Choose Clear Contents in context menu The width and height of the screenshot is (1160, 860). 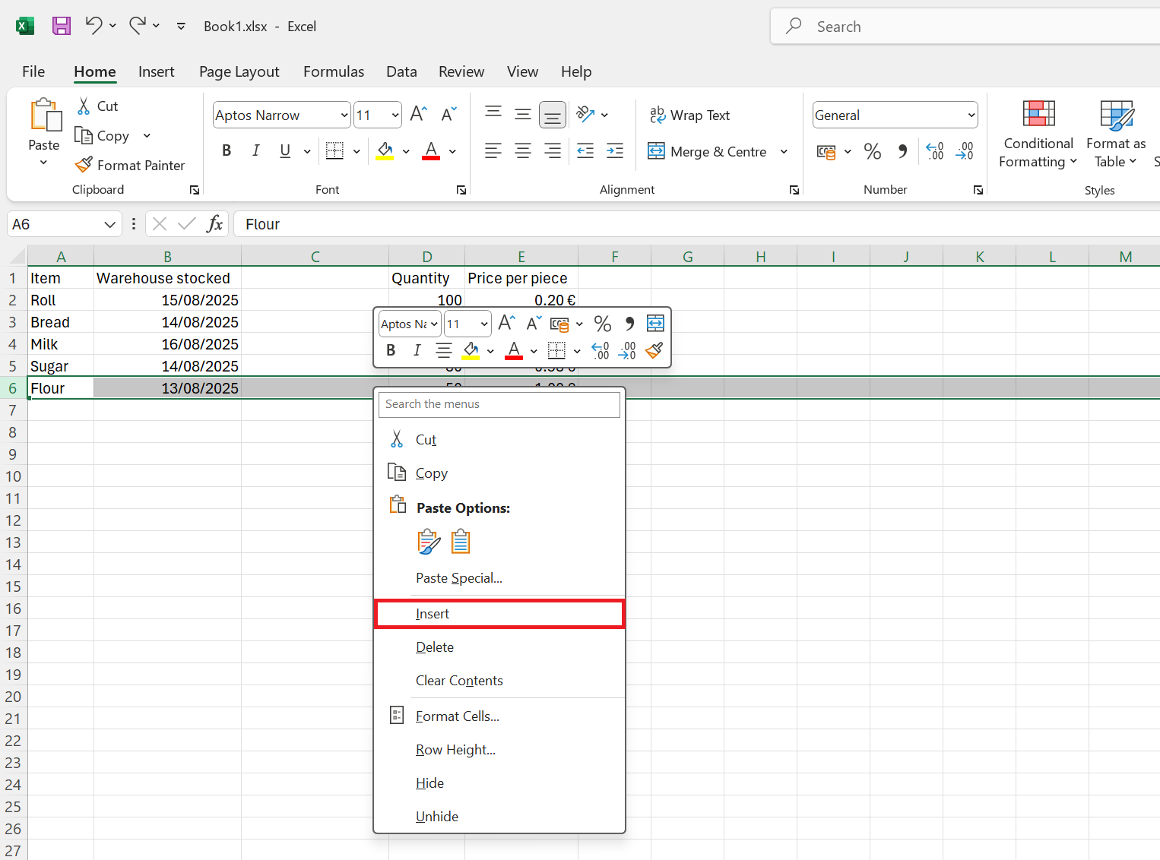(499, 681)
